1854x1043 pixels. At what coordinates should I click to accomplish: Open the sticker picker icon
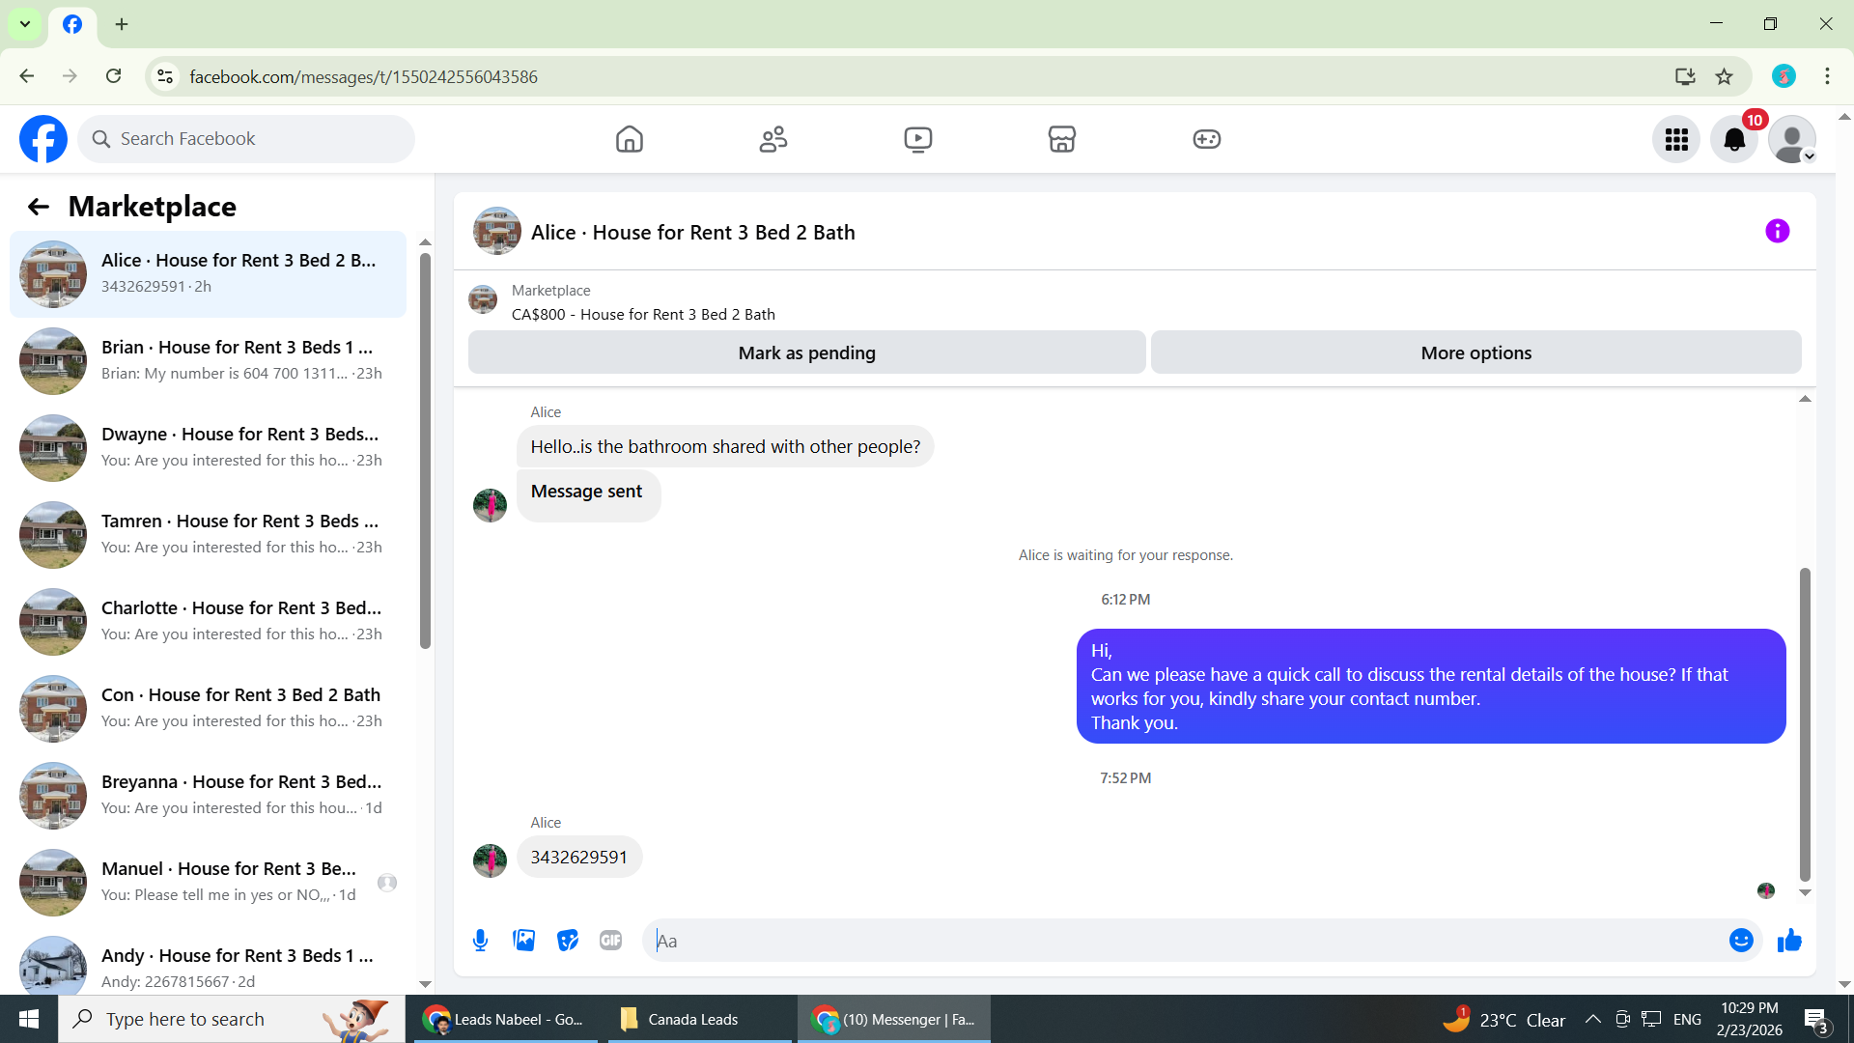click(568, 941)
